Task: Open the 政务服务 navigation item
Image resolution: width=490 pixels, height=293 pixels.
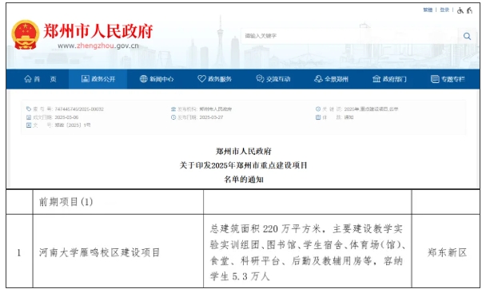Action: [x=220, y=79]
